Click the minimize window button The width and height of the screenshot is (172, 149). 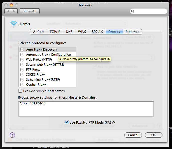11,5
